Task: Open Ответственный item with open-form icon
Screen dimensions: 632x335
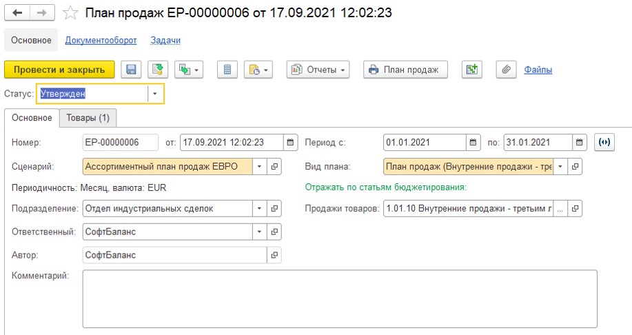Action: [x=274, y=232]
